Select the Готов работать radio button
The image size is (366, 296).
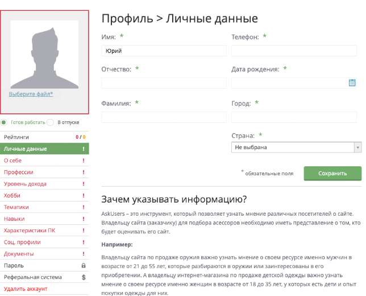[3, 122]
